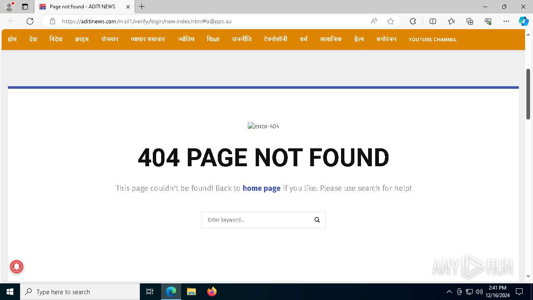
Task: Open the Action Center notifications icon
Action: click(519, 292)
